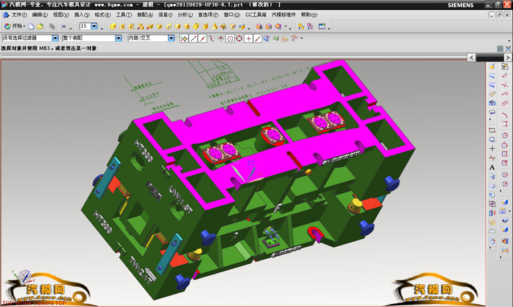The width and height of the screenshot is (513, 307).
Task: Toggle the circle center snap option
Action: tap(230, 39)
